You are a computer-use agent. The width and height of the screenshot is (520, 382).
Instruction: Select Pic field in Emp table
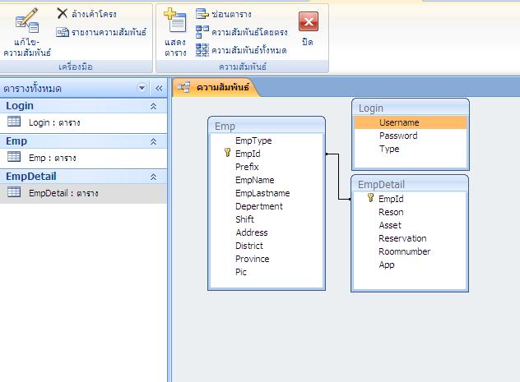tap(241, 272)
